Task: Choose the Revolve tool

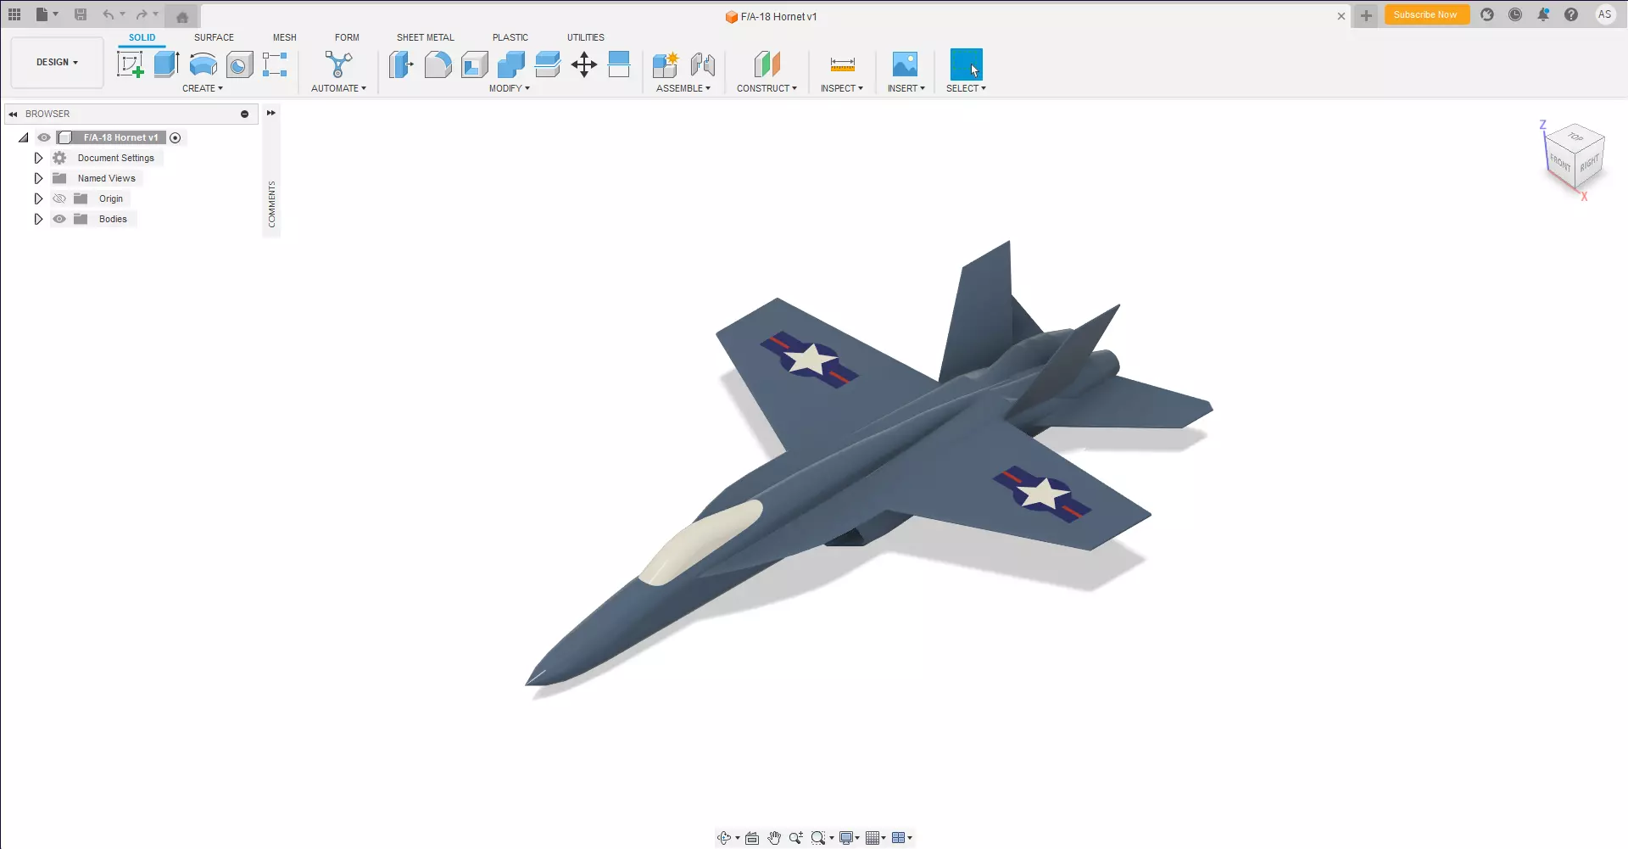Action: coord(203,64)
